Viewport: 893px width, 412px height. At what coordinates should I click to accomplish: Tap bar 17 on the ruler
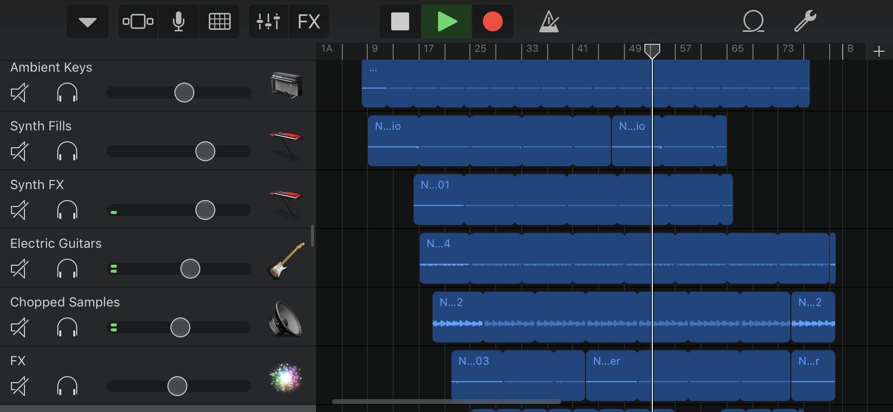pyautogui.click(x=429, y=49)
